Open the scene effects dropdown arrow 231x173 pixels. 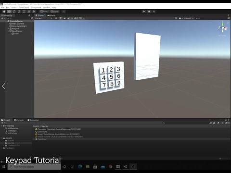(x=72, y=18)
